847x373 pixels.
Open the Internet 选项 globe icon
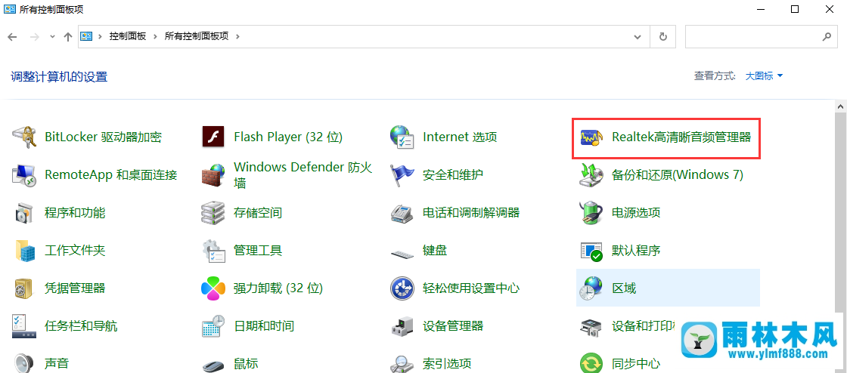pyautogui.click(x=402, y=137)
